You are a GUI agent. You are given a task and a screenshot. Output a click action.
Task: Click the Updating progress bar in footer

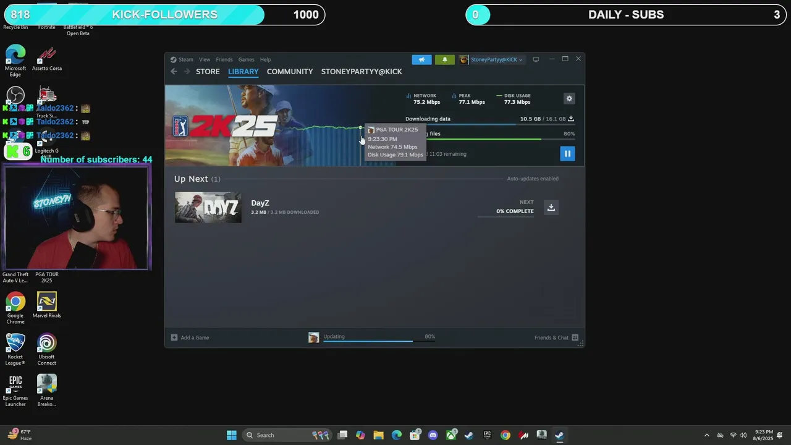[379, 341]
